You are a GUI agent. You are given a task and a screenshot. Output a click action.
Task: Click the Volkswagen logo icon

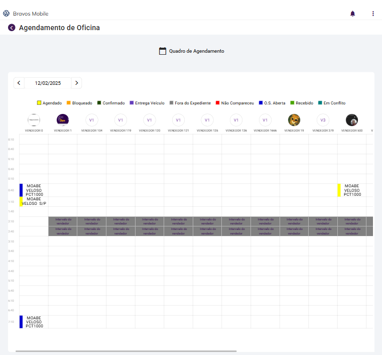pyautogui.click(x=7, y=14)
